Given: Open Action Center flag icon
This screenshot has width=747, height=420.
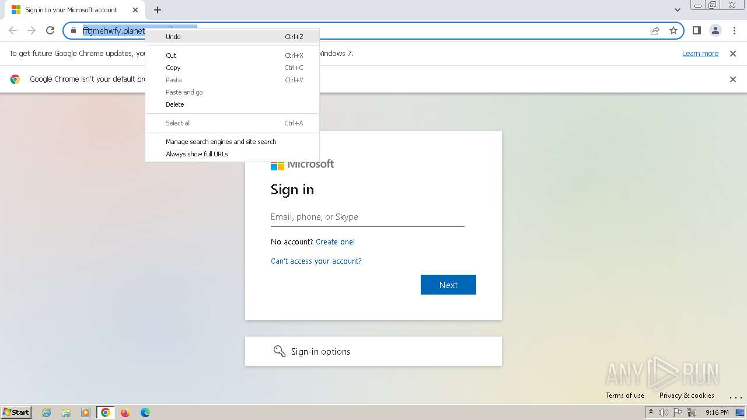Looking at the screenshot, I should point(678,412).
